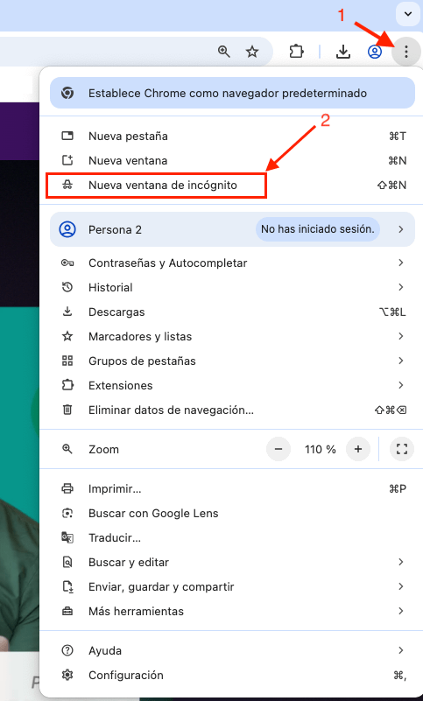
Task: Click the Persona 2 avatar icon in menu
Action: 67,229
